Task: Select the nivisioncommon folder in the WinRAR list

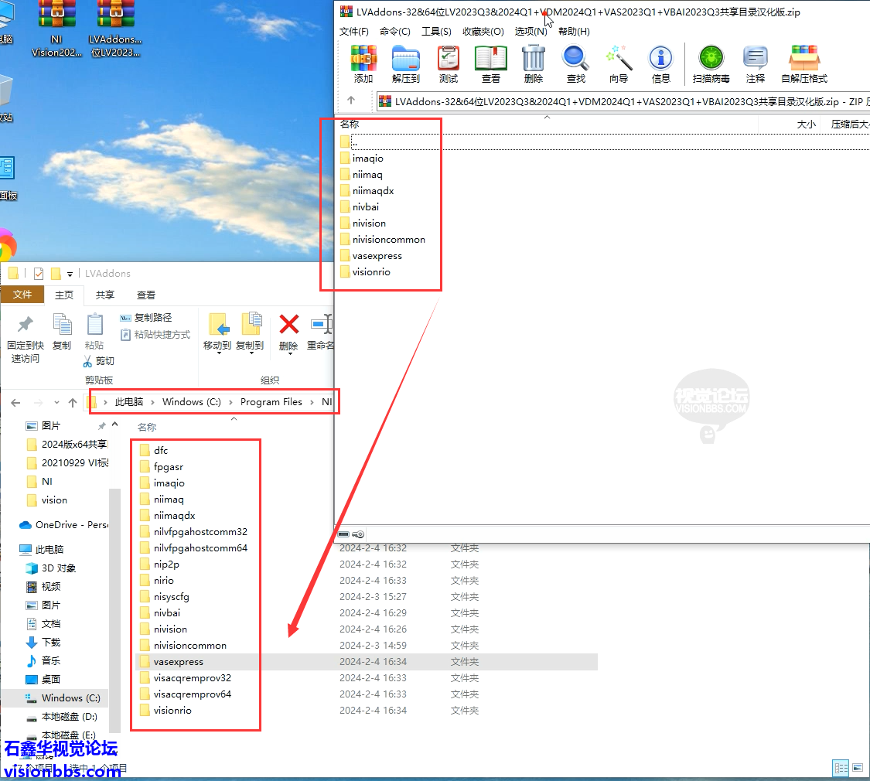Action: click(388, 240)
